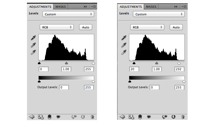
Task: Select gray point eyedropper in right panel
Action: [124, 45]
